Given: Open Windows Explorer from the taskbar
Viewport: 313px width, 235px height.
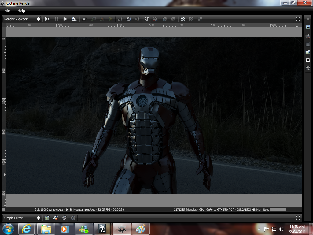Looking at the screenshot, I should click(46, 229).
